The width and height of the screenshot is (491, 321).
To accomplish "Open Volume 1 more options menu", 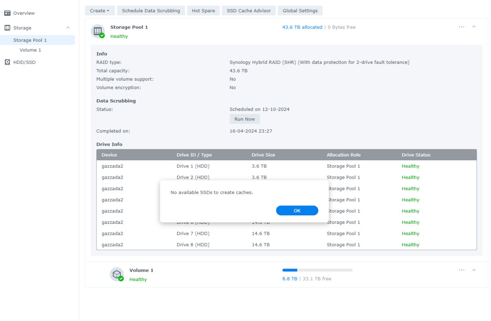I will click(461, 270).
